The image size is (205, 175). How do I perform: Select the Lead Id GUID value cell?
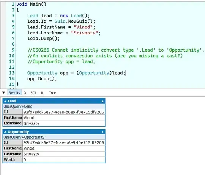[x=64, y=112]
